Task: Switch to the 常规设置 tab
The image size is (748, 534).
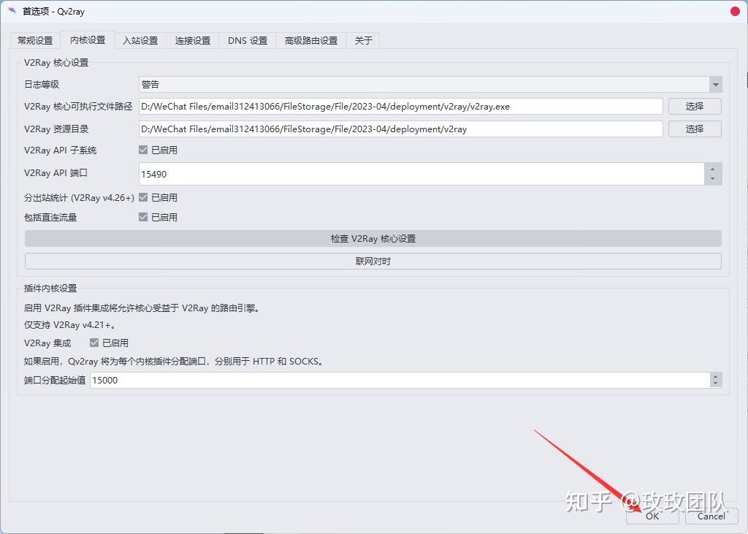Action: (35, 41)
